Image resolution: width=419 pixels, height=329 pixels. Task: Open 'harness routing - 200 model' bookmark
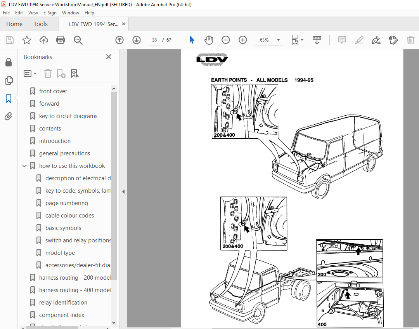pos(75,278)
